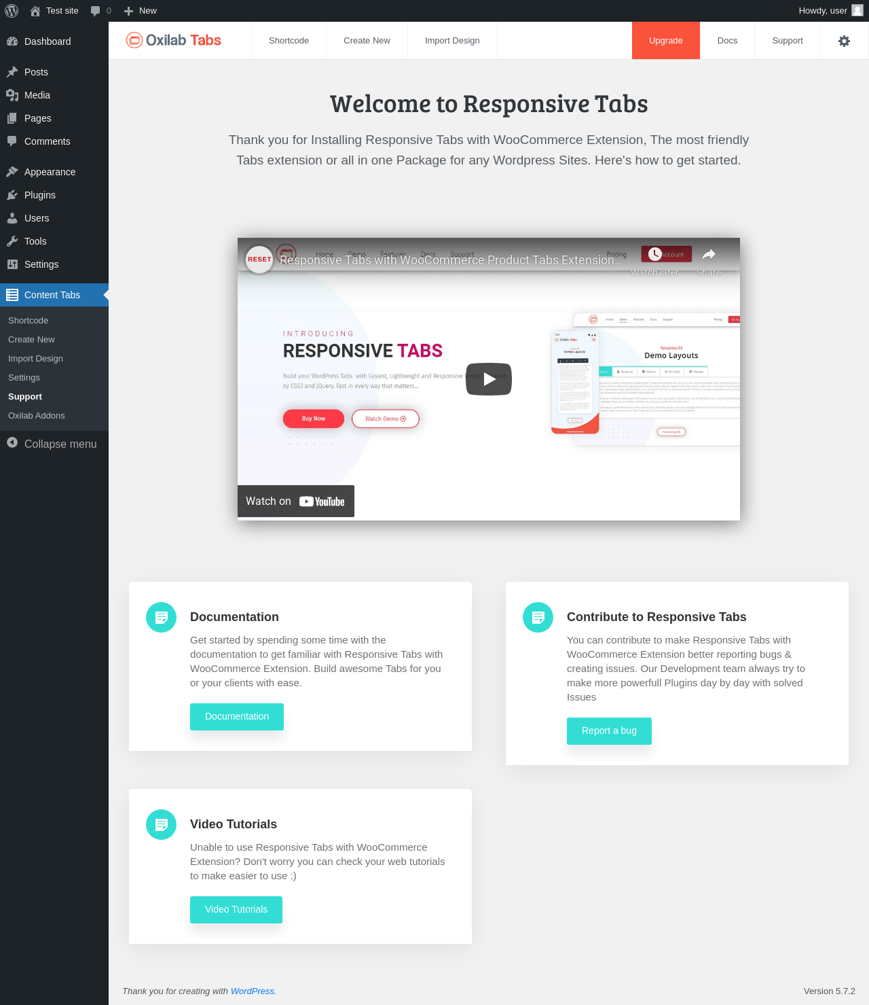Click the 'Version 5.7.2' footer text
The image size is (869, 1005).
[830, 991]
